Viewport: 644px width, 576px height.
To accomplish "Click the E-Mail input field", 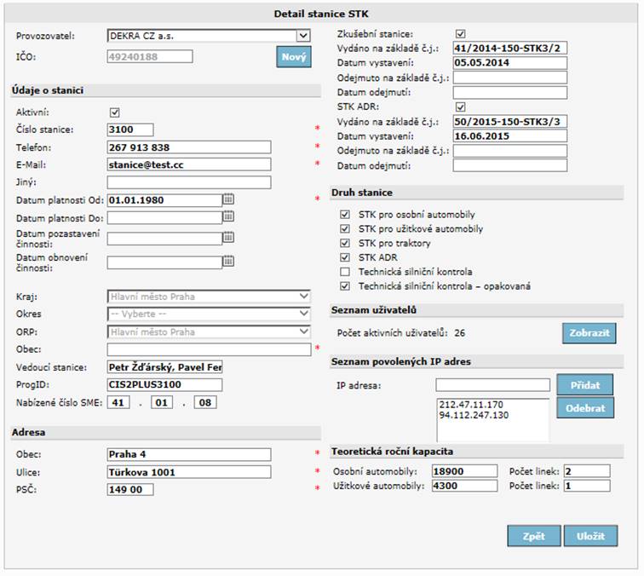I will 189,164.
